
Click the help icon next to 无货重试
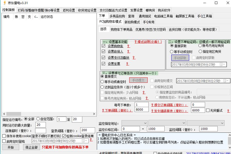(228, 111)
